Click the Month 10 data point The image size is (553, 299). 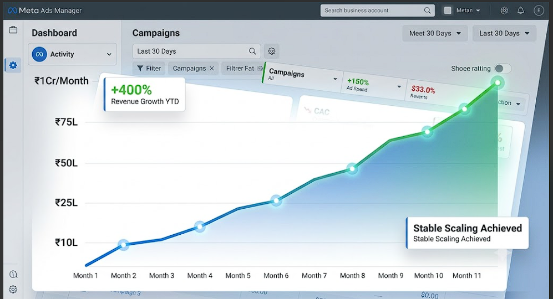point(428,132)
